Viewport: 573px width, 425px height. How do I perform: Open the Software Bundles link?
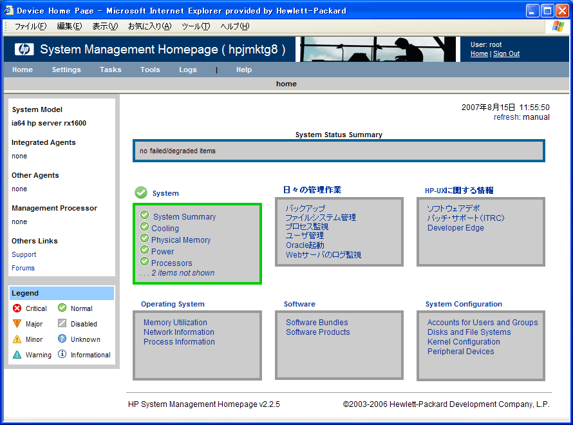coord(317,323)
